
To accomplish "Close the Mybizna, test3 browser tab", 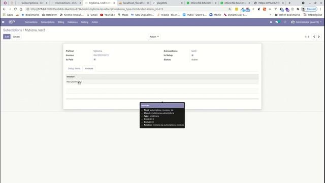I will (x=114, y=3).
